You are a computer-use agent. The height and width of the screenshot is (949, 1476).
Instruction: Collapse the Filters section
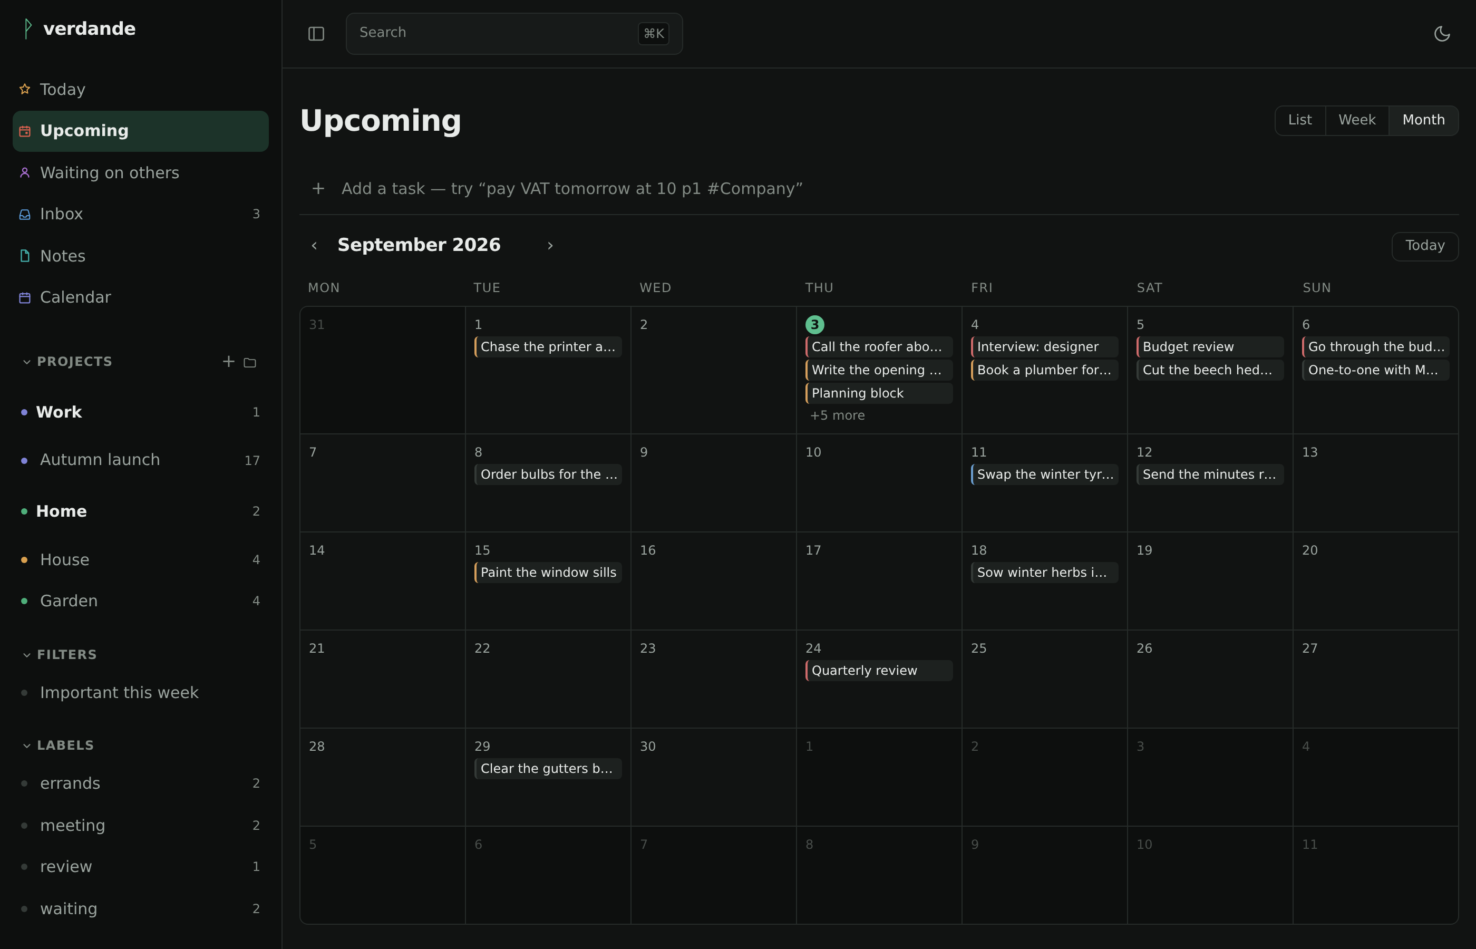coord(26,655)
